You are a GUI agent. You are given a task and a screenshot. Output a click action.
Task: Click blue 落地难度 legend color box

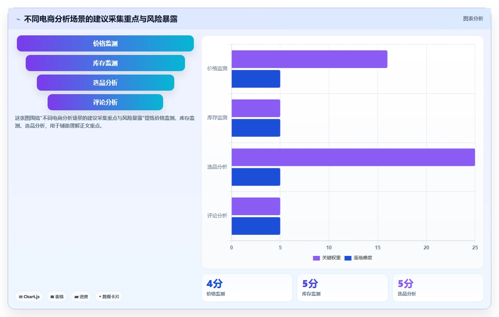tap(348, 258)
